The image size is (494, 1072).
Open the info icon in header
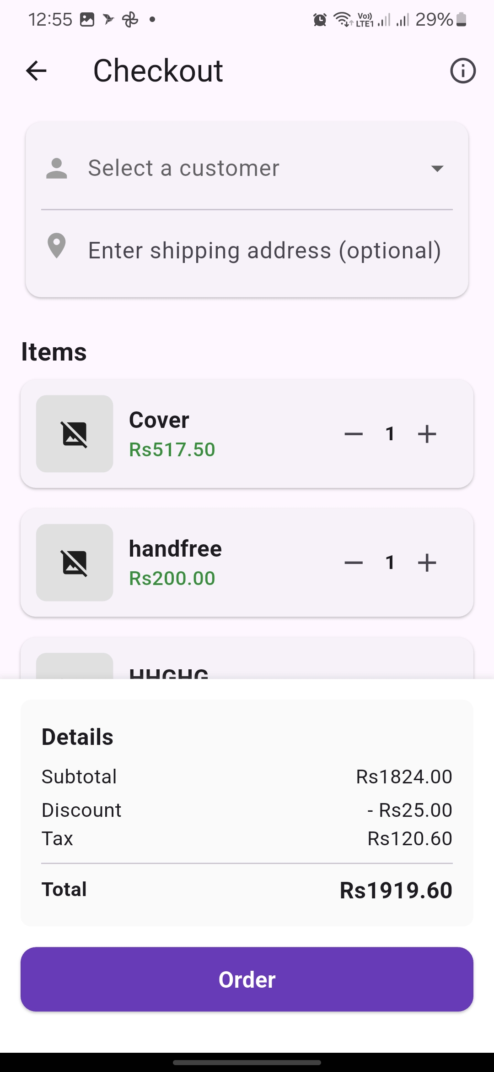tap(462, 71)
